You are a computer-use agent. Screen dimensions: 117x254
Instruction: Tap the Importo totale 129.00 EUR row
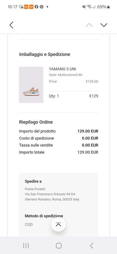59,152
